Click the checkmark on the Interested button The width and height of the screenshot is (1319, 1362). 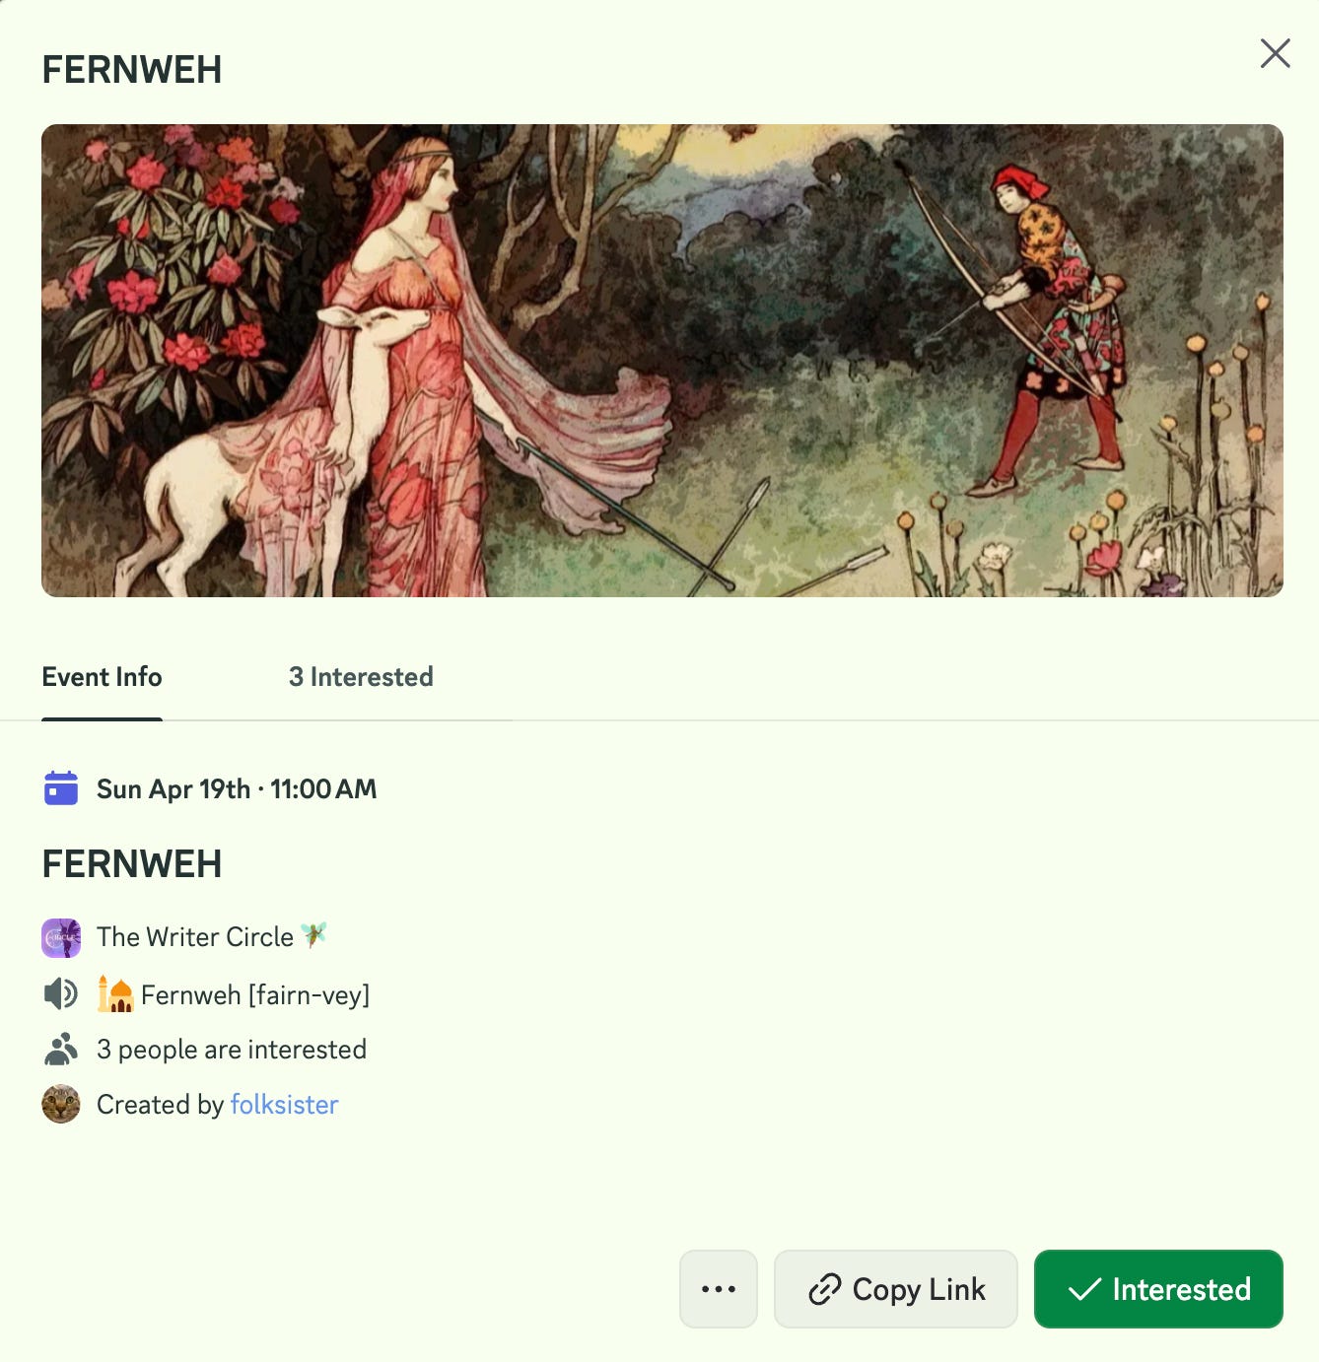[x=1084, y=1289]
